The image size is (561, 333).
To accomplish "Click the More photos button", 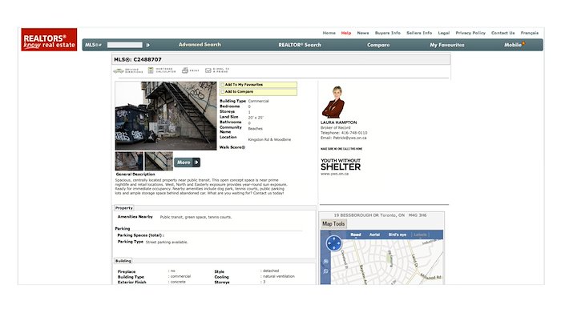I will 186,162.
